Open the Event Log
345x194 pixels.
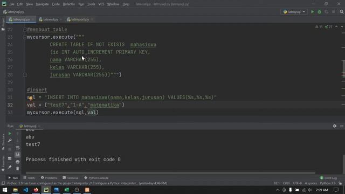(328, 178)
